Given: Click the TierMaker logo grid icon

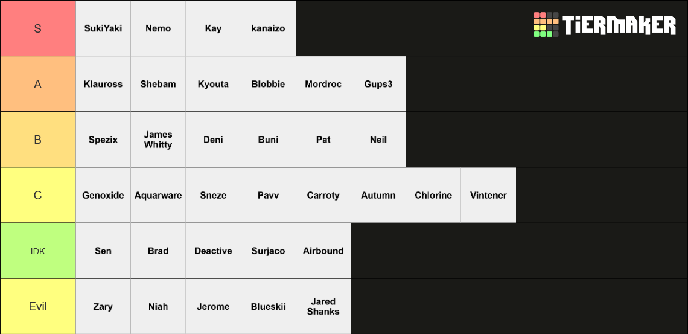Looking at the screenshot, I should click(546, 25).
